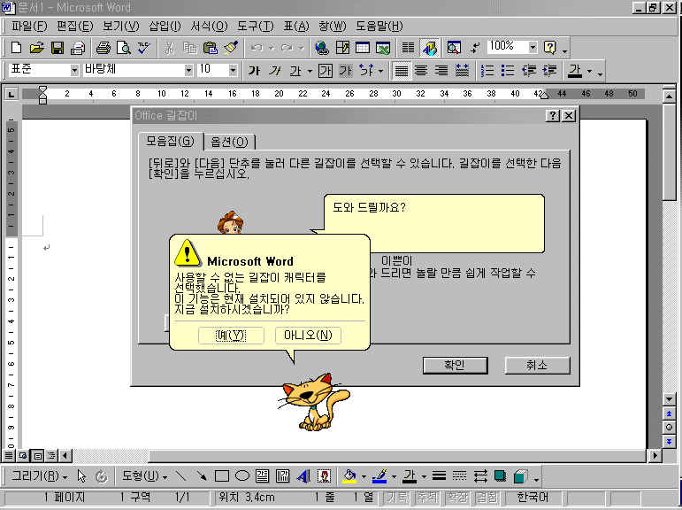The height and width of the screenshot is (510, 682).
Task: Click 예(Y) to install the assistant
Action: click(231, 336)
